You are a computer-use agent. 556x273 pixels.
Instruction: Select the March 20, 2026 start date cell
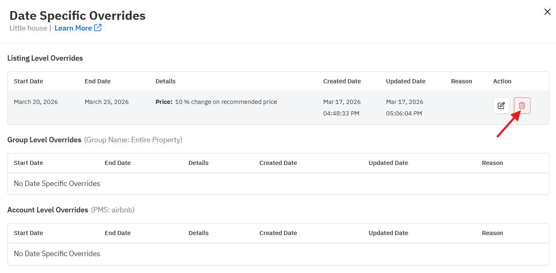pos(36,102)
